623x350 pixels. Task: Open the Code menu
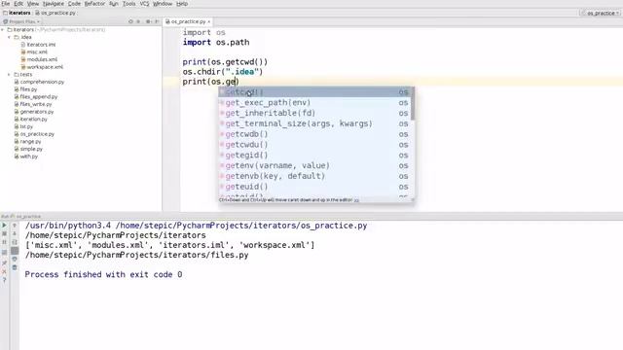pos(74,4)
